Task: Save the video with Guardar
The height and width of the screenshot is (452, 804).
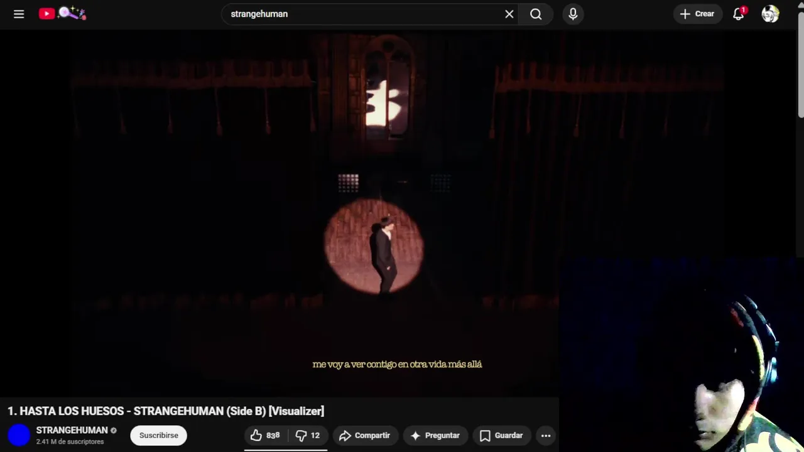Action: point(501,435)
